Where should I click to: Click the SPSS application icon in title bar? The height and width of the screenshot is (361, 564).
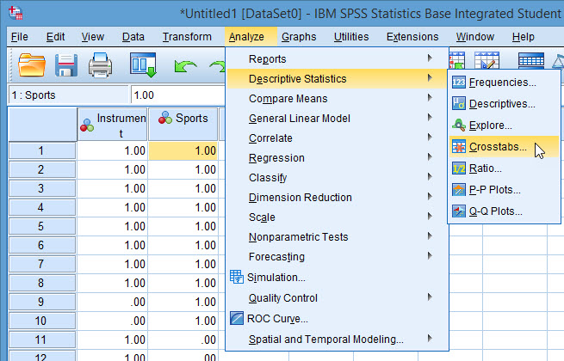15,13
